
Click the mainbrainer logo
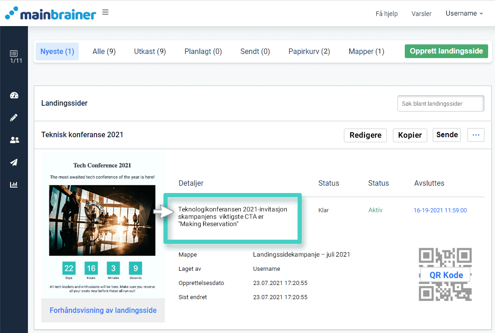pyautogui.click(x=50, y=13)
